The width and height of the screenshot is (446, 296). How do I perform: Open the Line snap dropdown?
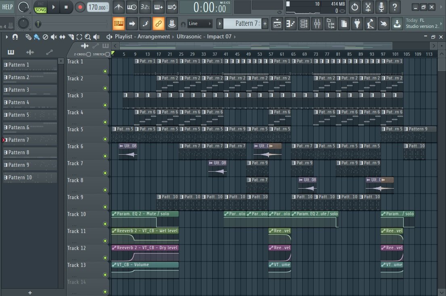(x=200, y=23)
